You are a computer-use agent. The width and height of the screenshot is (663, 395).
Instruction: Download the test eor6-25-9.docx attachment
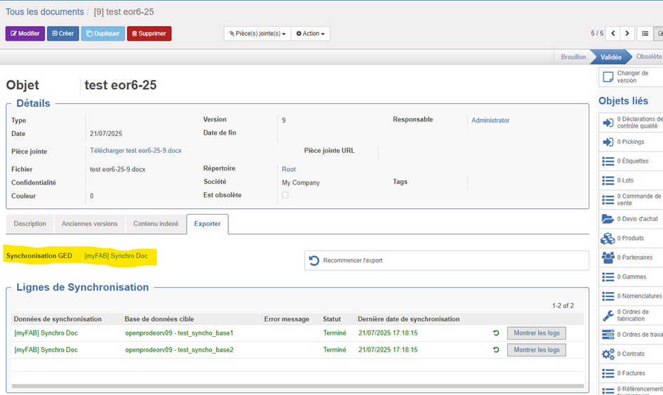click(x=135, y=151)
